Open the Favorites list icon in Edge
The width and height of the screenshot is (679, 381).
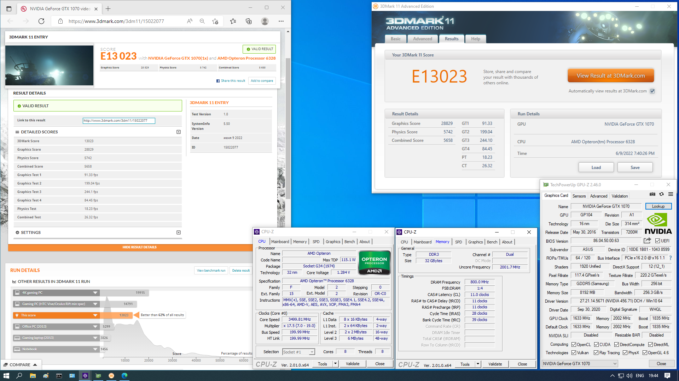click(233, 21)
